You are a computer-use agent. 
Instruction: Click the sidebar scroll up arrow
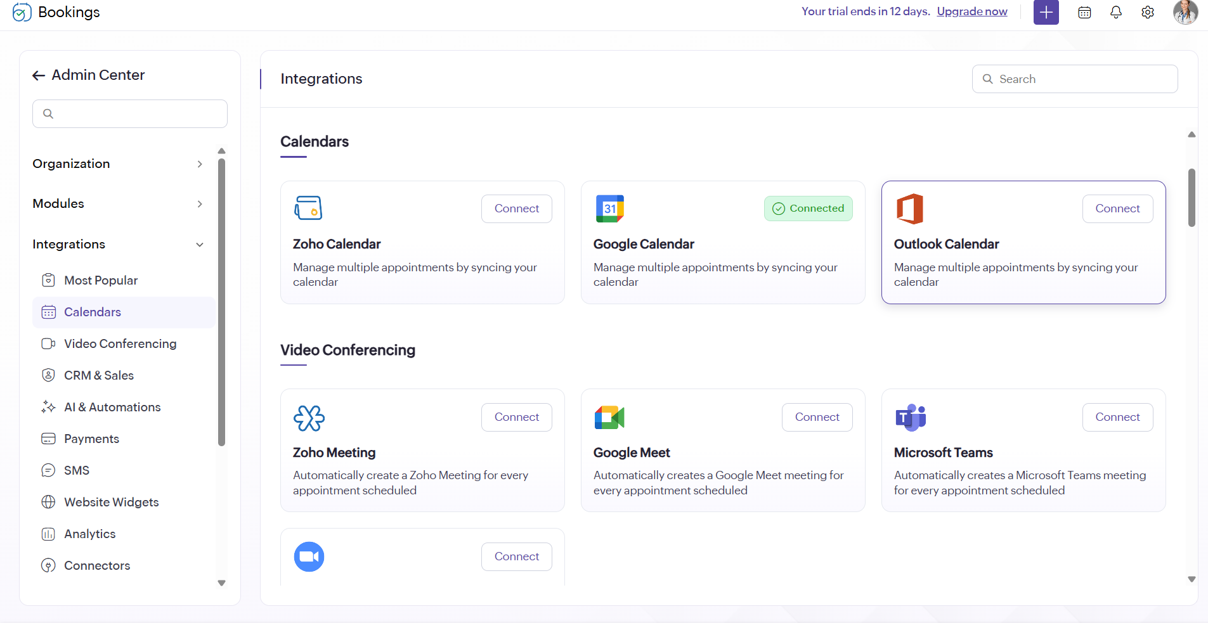tap(222, 151)
